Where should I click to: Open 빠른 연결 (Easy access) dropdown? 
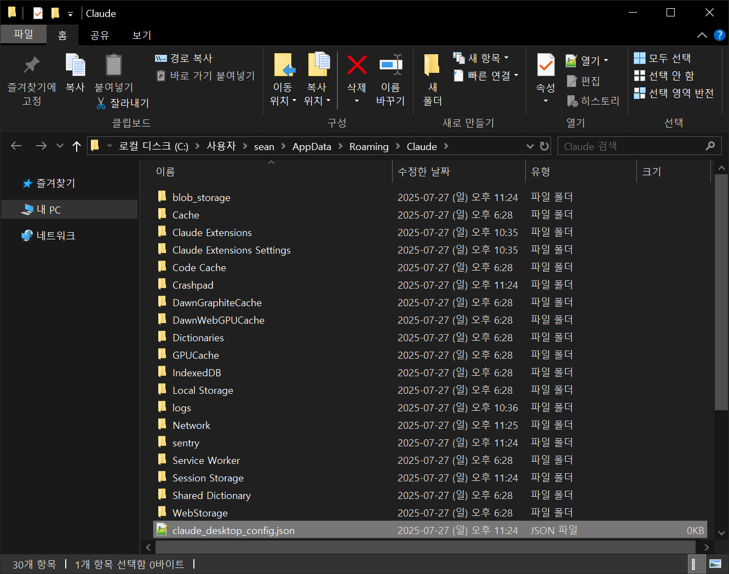click(x=486, y=76)
